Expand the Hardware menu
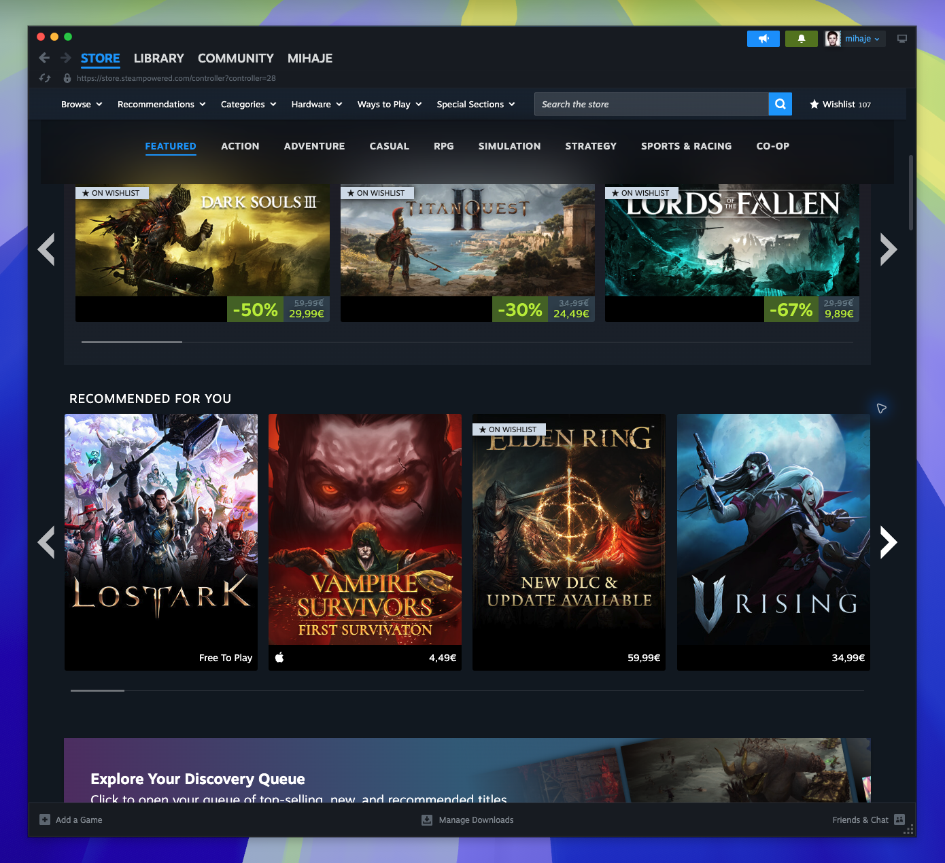This screenshot has width=945, height=863. coord(317,104)
